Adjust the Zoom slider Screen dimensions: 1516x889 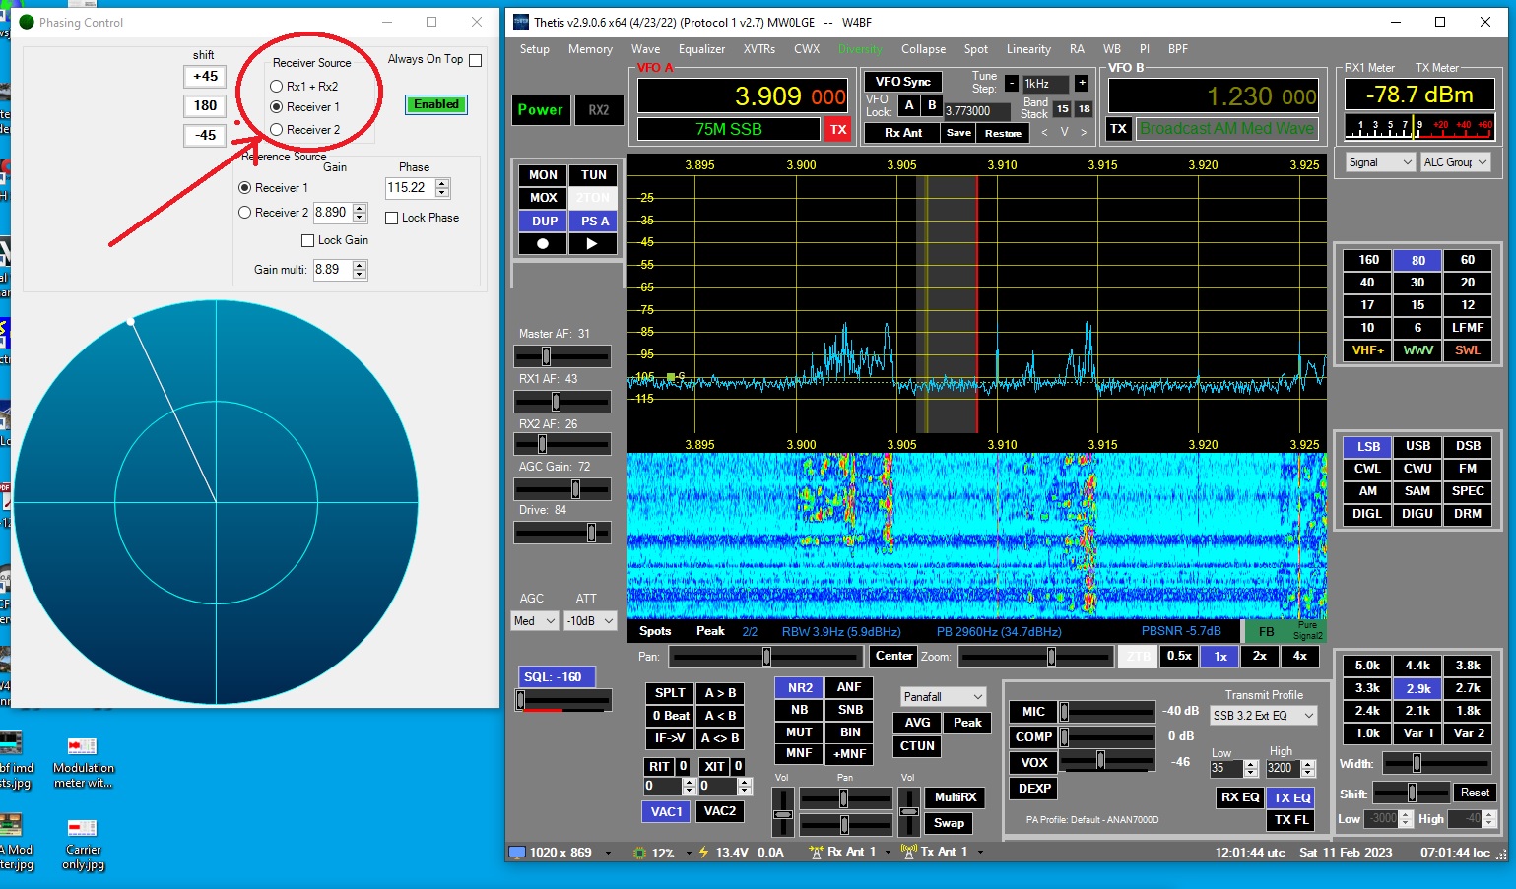(x=1037, y=657)
